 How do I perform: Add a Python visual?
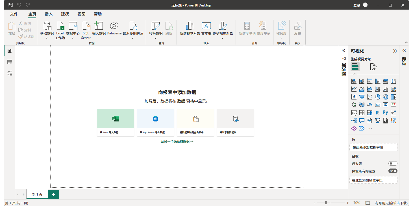[x=385, y=112]
